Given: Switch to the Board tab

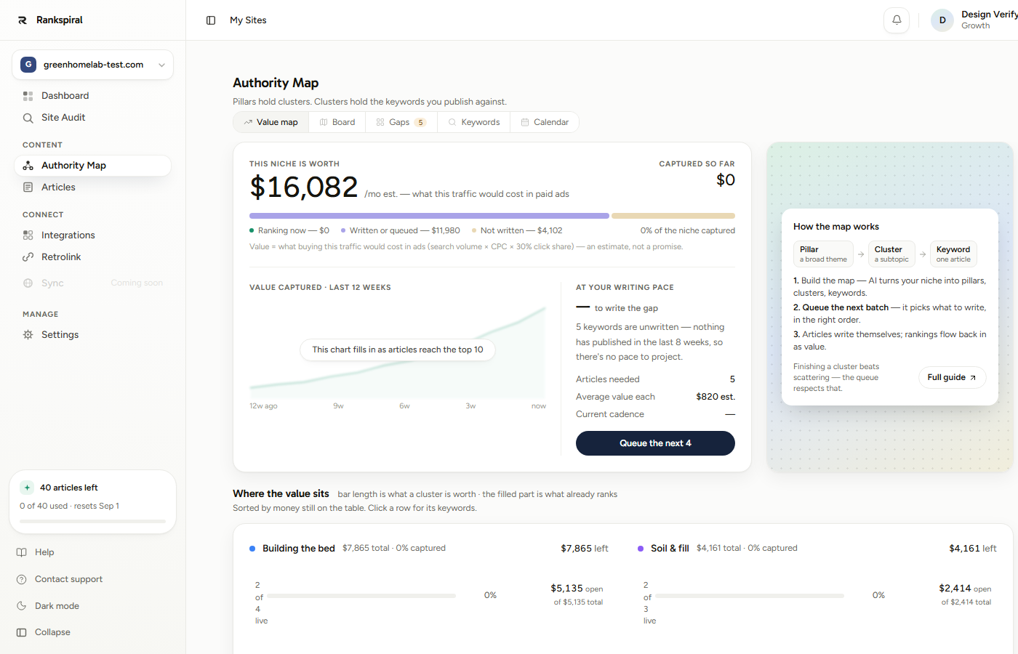Looking at the screenshot, I should click(337, 122).
